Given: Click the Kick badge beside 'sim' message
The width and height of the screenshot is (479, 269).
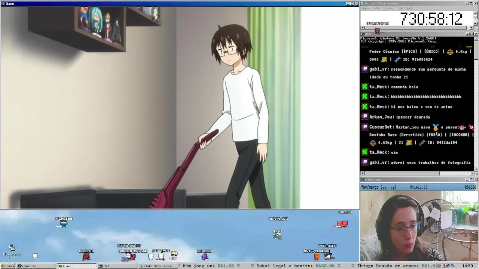Looking at the screenshot, I should click(x=365, y=152).
